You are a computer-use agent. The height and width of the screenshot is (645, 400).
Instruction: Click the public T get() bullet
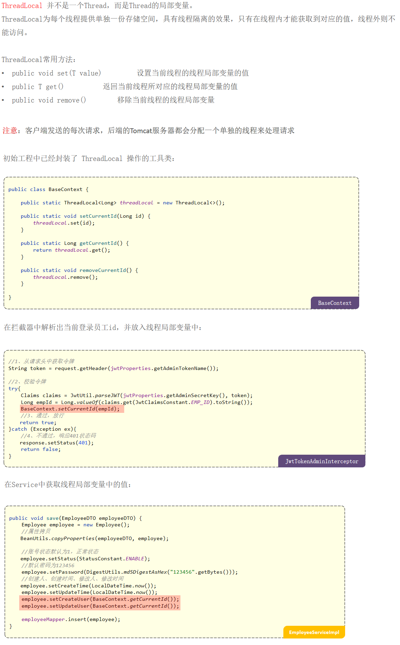(37, 87)
